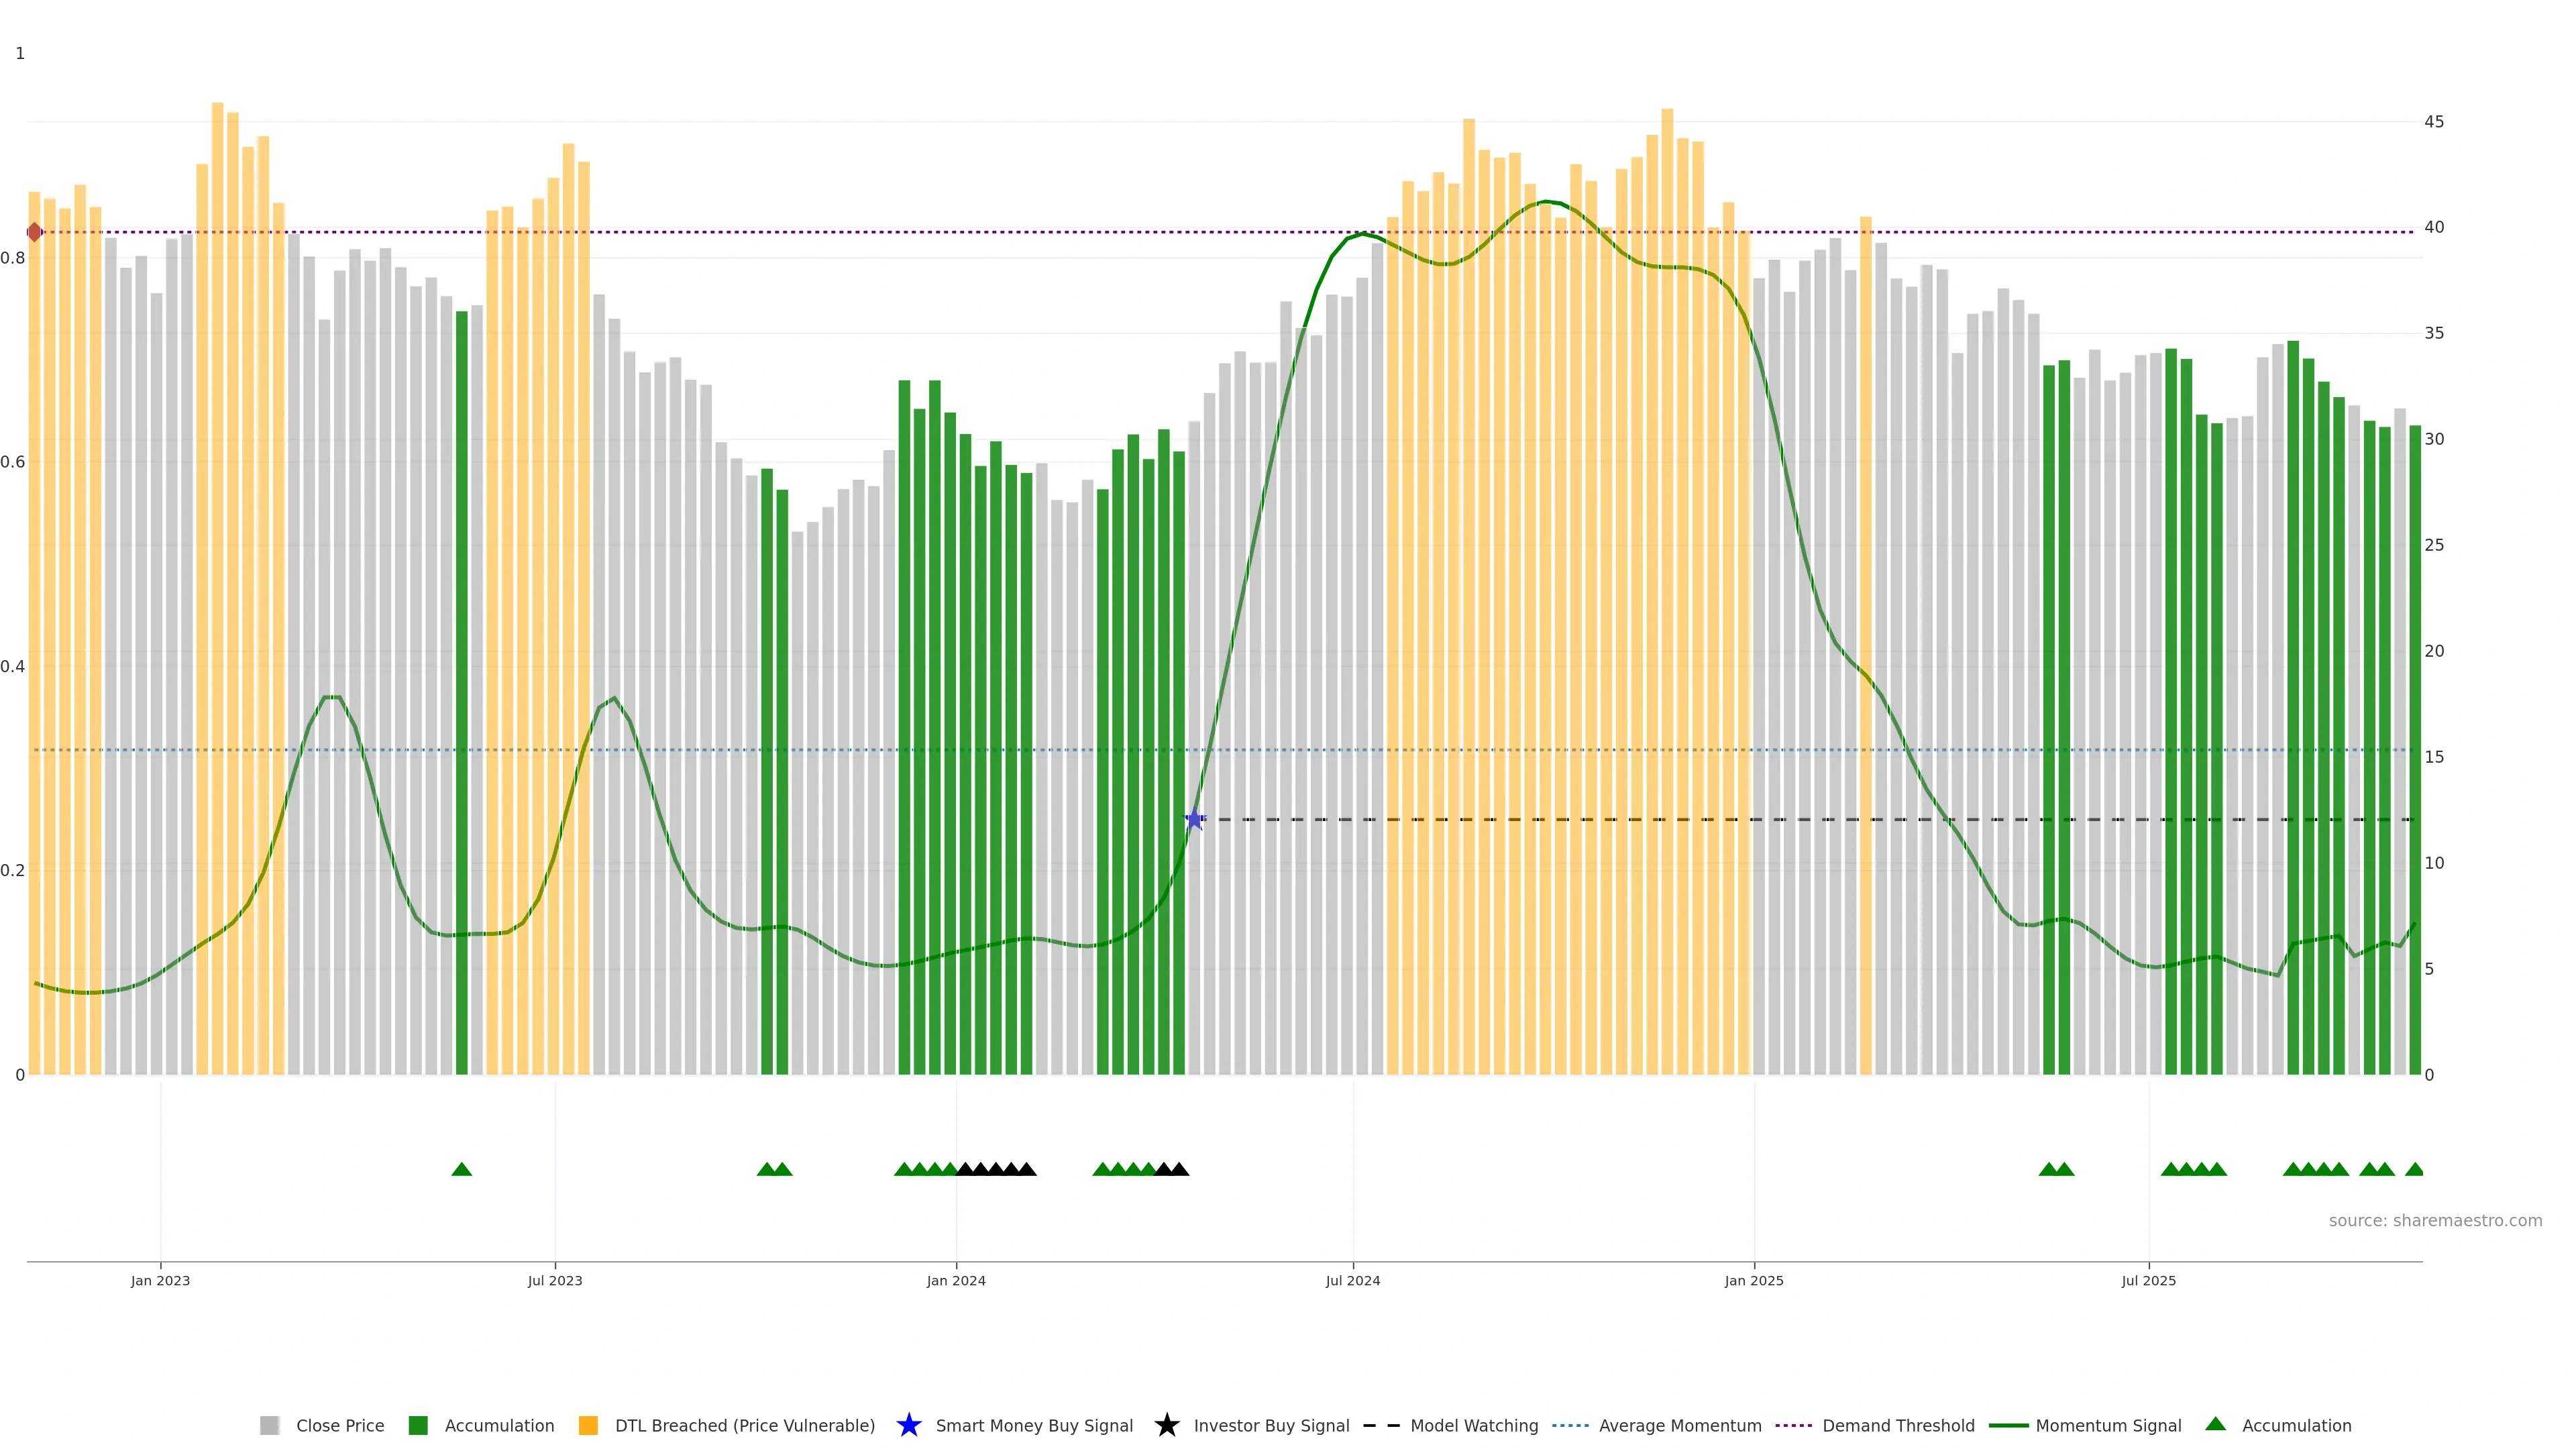
Task: Click the rightmost green triangle in bottom strip
Action: [2414, 1169]
